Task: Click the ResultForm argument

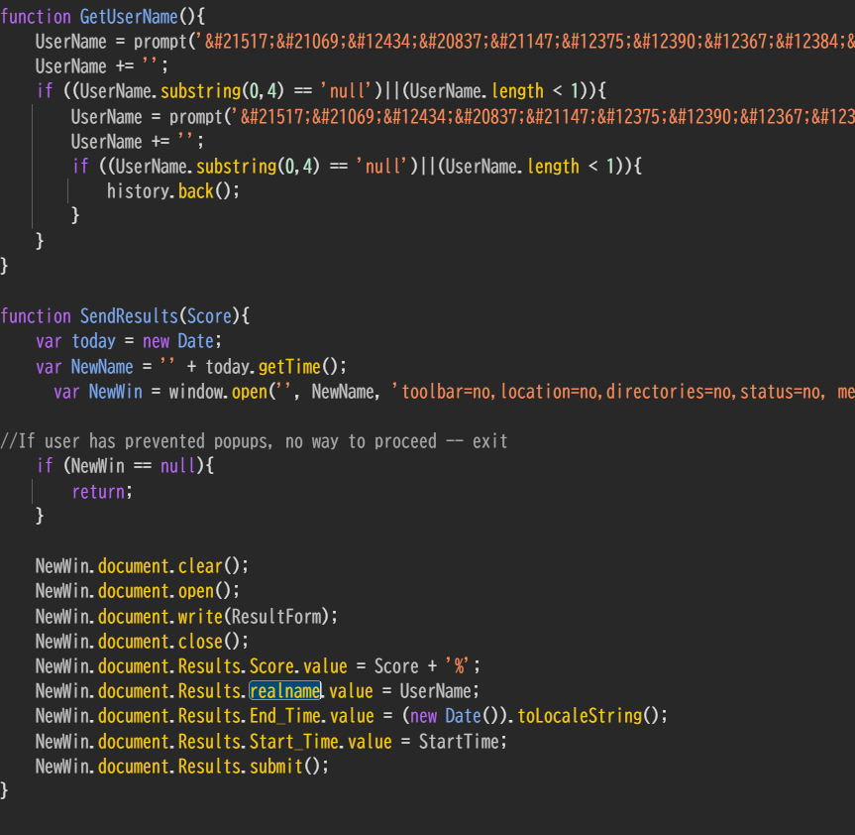Action: tap(275, 616)
